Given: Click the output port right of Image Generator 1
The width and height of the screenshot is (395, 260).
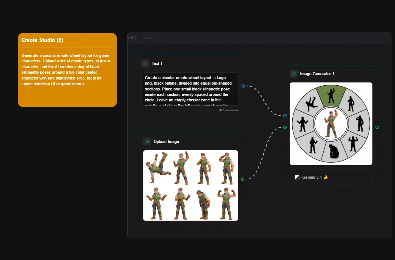Looking at the screenshot, I should (x=377, y=127).
